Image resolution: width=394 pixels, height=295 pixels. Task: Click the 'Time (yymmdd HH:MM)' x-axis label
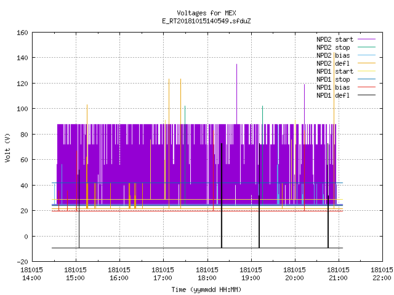click(x=206, y=289)
